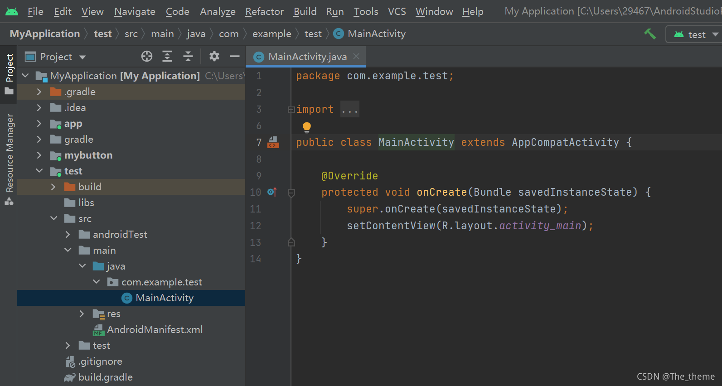
Task: Collapse the java source folder
Action: tap(82, 266)
